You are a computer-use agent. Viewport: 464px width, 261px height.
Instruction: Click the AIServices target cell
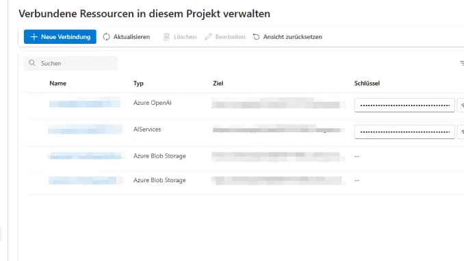point(279,129)
